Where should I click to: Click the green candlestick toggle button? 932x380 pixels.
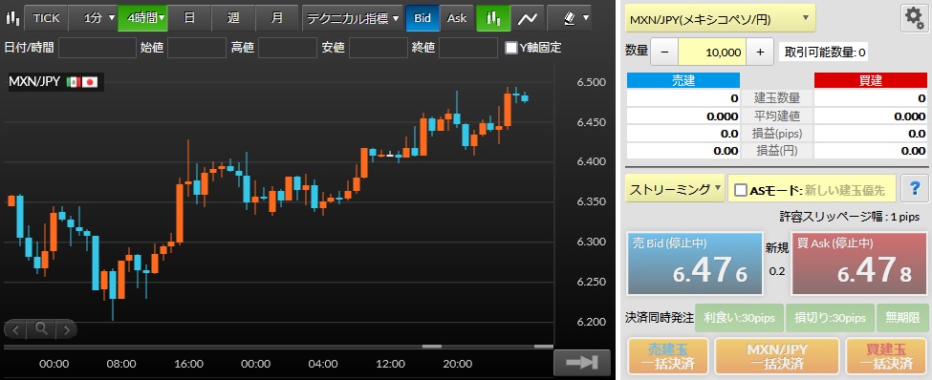click(493, 18)
